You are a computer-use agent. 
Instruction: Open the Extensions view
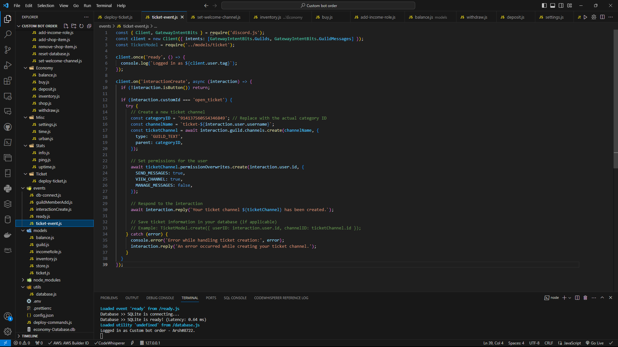click(x=8, y=81)
